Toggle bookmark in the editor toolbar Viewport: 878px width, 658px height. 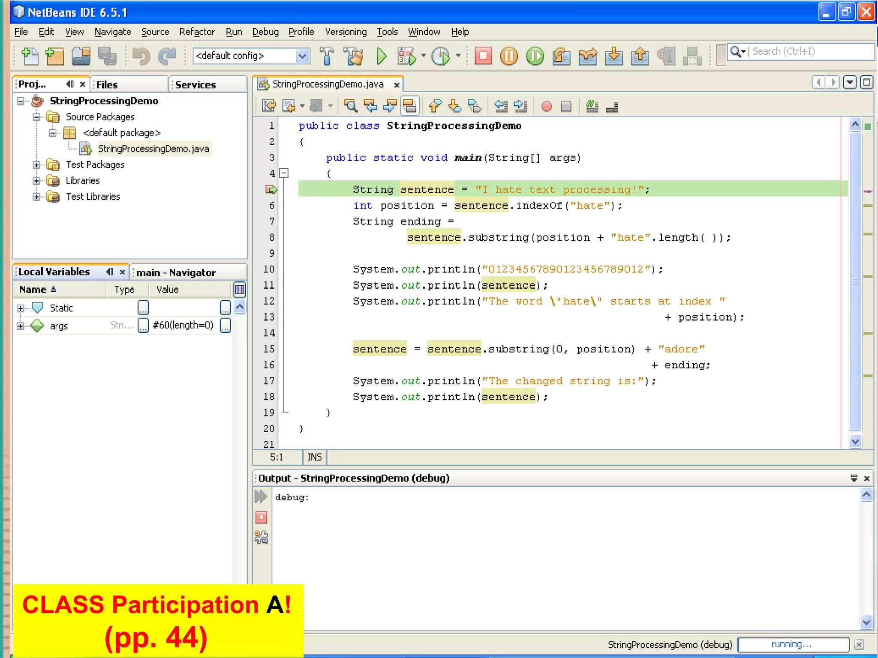(x=474, y=106)
